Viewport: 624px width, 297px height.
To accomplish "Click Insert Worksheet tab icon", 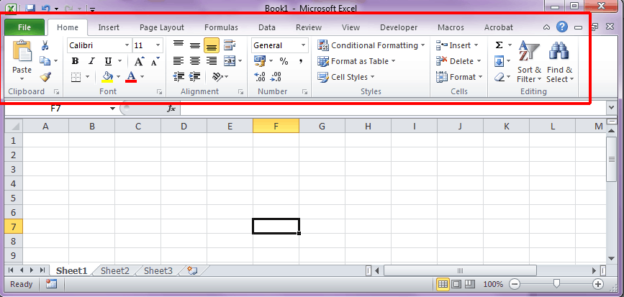I will [193, 271].
